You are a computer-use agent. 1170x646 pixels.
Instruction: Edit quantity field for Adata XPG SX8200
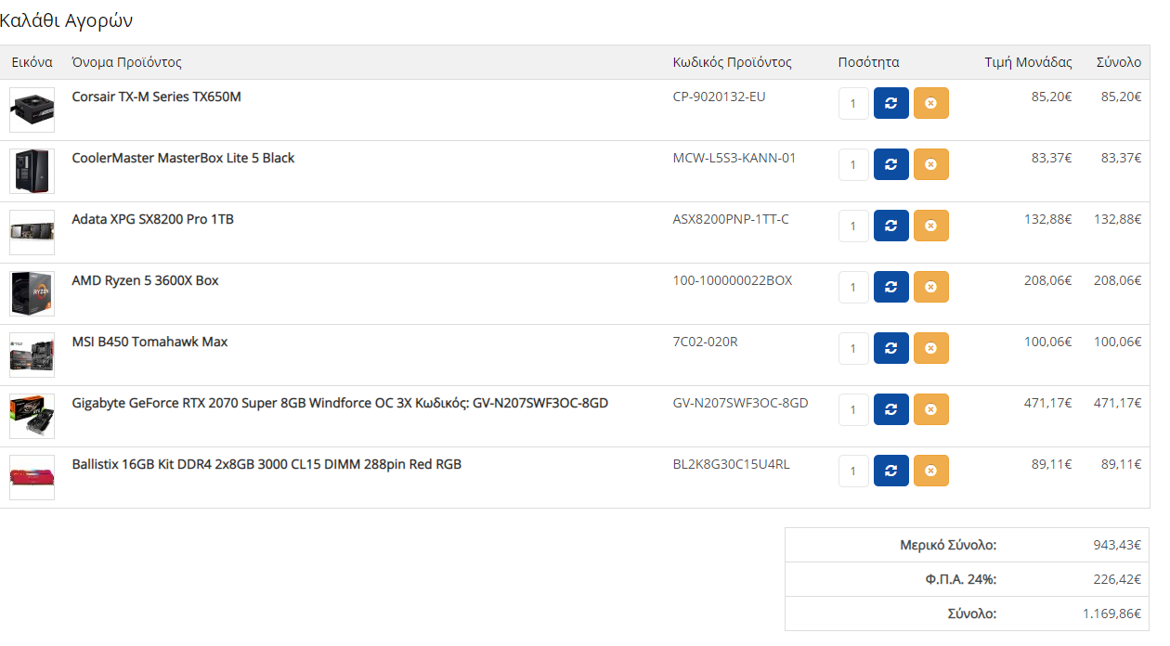[x=853, y=226]
